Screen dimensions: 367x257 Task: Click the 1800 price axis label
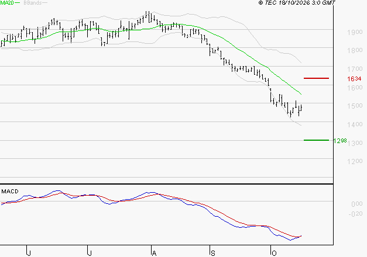[355, 50]
